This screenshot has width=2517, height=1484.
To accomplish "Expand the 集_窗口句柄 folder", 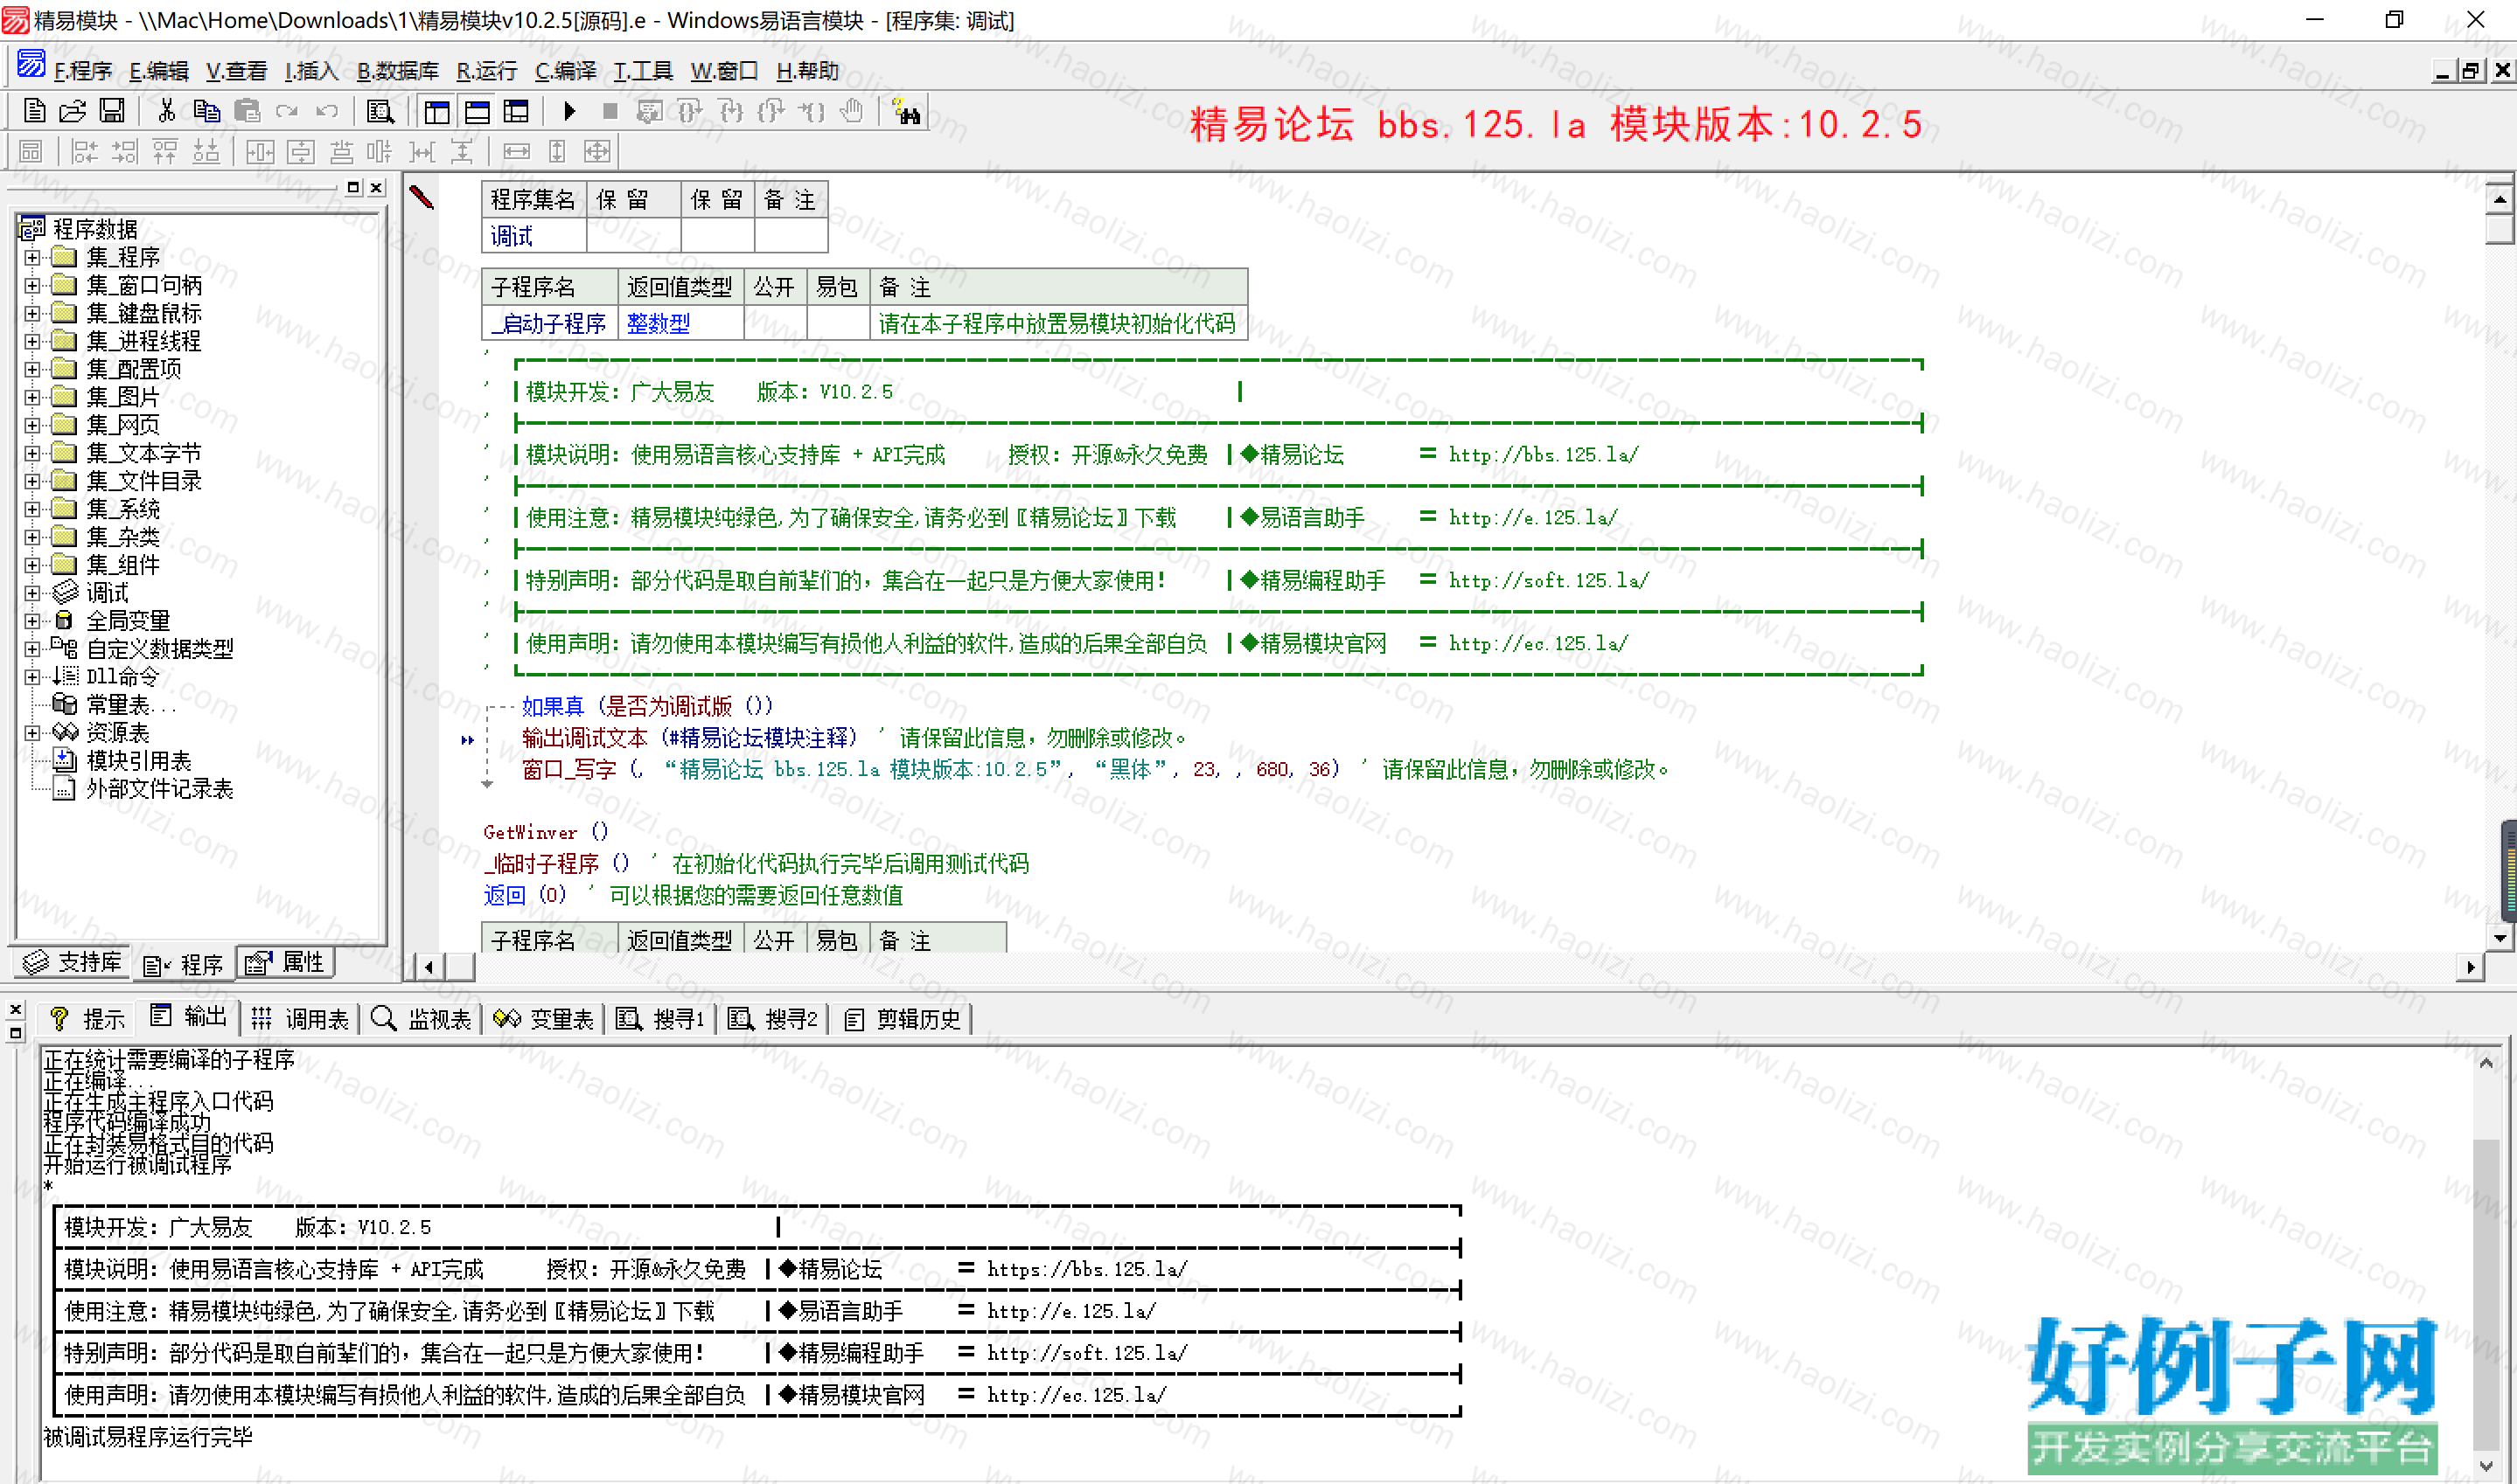I will click(33, 286).
